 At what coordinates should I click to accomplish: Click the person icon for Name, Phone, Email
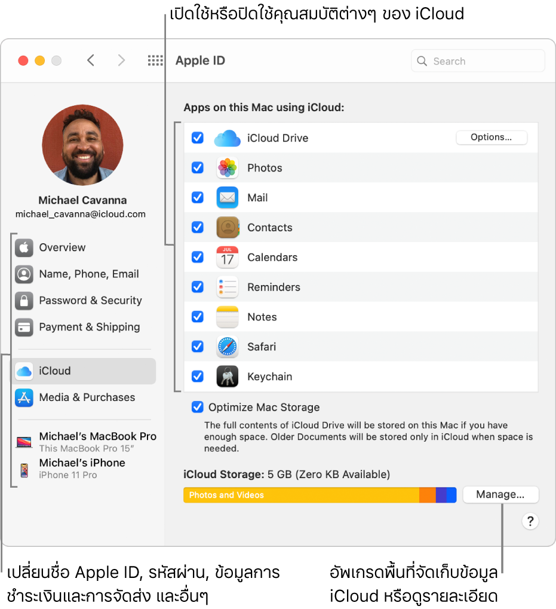pos(24,274)
